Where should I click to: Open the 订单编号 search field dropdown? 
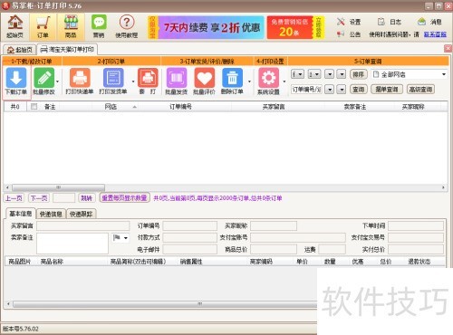[329, 90]
